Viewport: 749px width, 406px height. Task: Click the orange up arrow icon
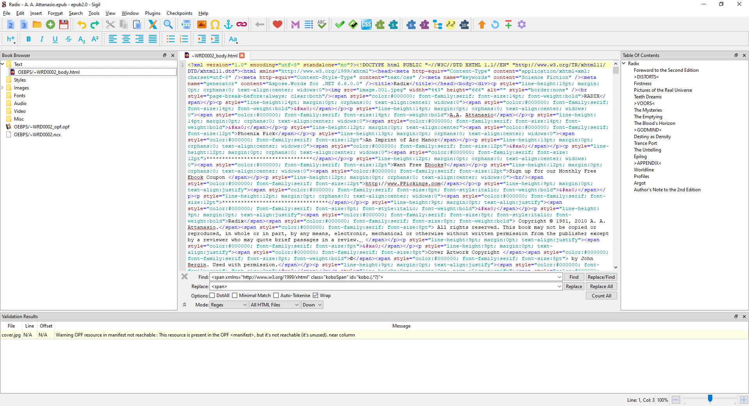pyautogui.click(x=482, y=25)
